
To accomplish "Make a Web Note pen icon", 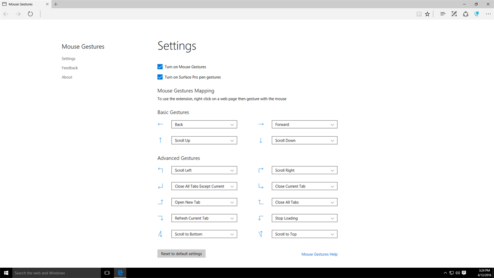I will (454, 14).
